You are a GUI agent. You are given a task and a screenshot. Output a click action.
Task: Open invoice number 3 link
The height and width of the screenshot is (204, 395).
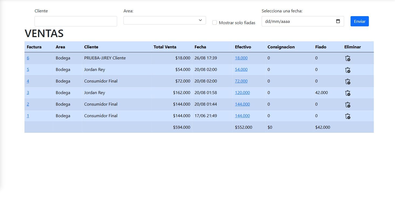click(28, 93)
